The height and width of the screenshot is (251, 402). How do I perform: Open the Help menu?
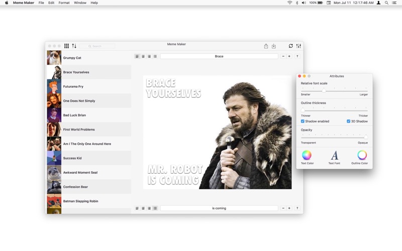pyautogui.click(x=94, y=3)
